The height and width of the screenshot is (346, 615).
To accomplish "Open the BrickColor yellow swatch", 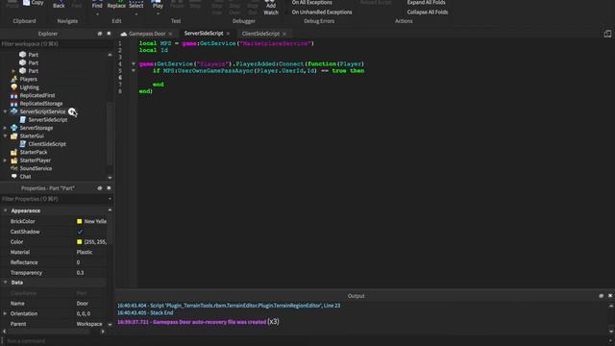I will (x=79, y=221).
